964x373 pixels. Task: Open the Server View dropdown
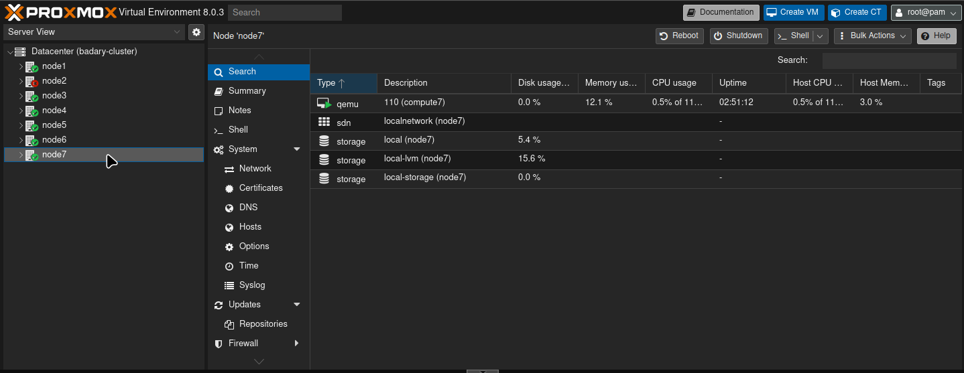(94, 31)
